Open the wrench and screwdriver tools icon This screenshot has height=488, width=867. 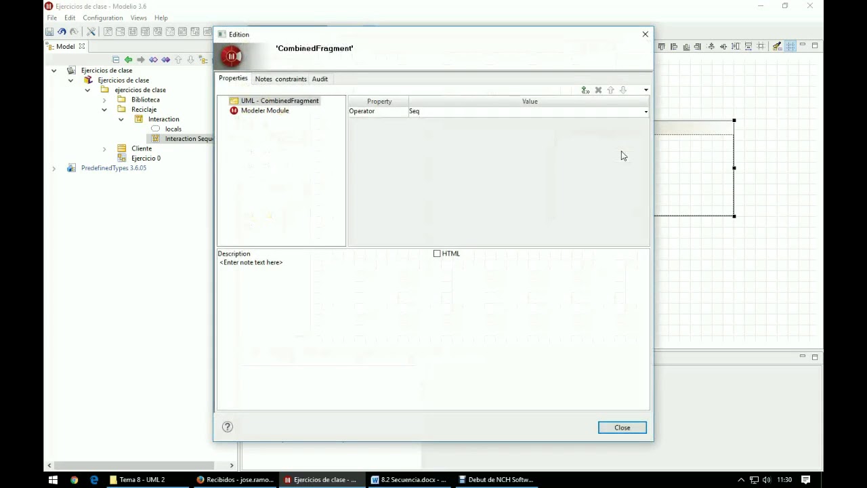pos(91,32)
